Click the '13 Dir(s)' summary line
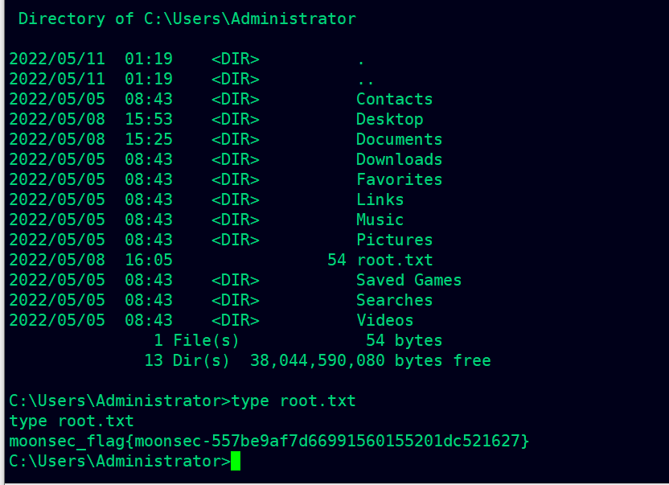669x485 pixels. point(318,361)
